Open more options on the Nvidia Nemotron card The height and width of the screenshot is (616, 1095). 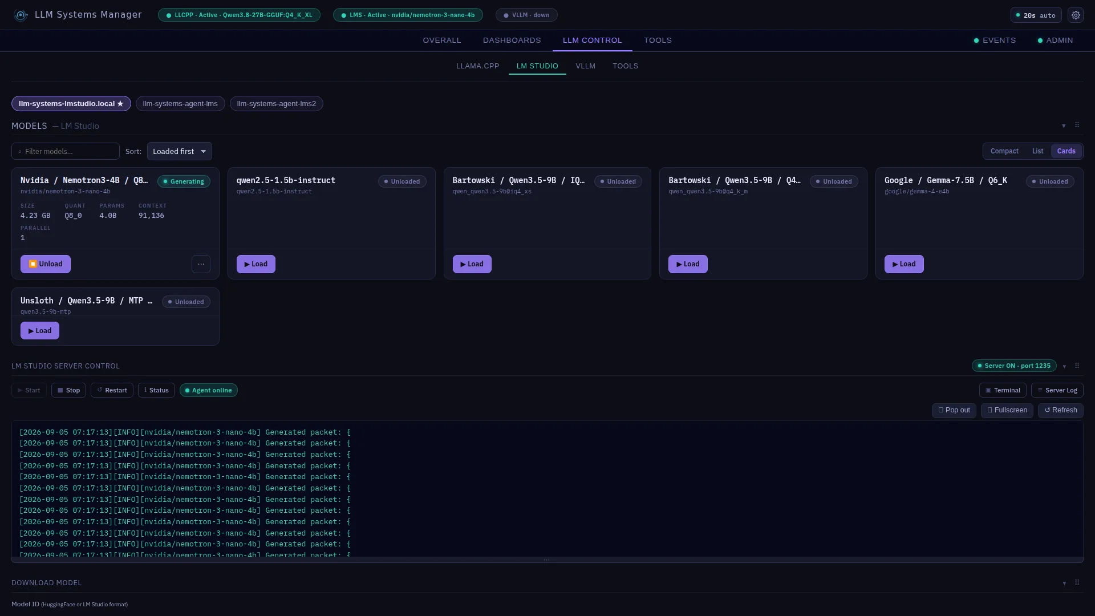(201, 264)
